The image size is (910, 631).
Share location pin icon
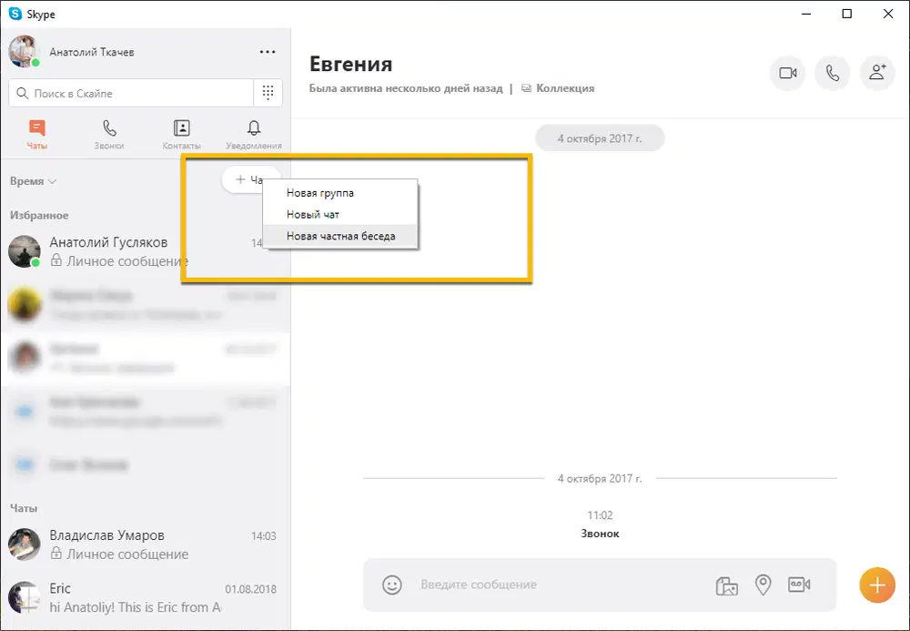coord(763,585)
